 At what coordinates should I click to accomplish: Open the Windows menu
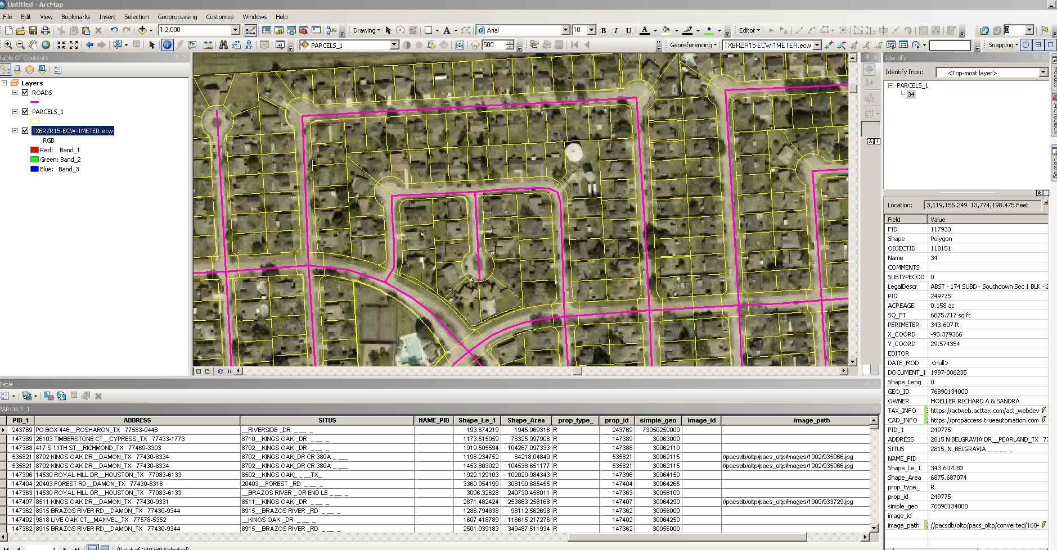[255, 17]
